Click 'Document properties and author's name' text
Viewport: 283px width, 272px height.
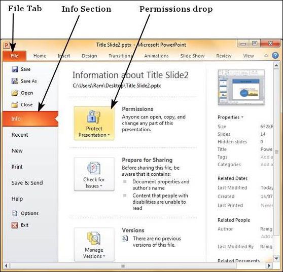pos(161,185)
